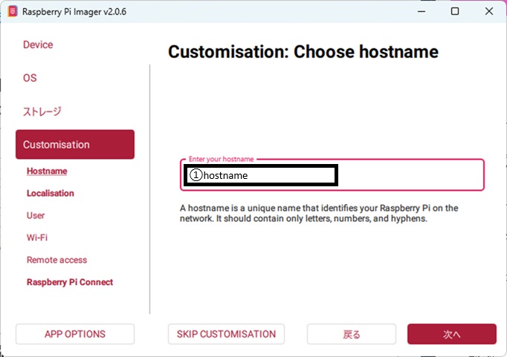Click the Customisation: Choose hostname heading
The image size is (507, 357).
(x=303, y=52)
